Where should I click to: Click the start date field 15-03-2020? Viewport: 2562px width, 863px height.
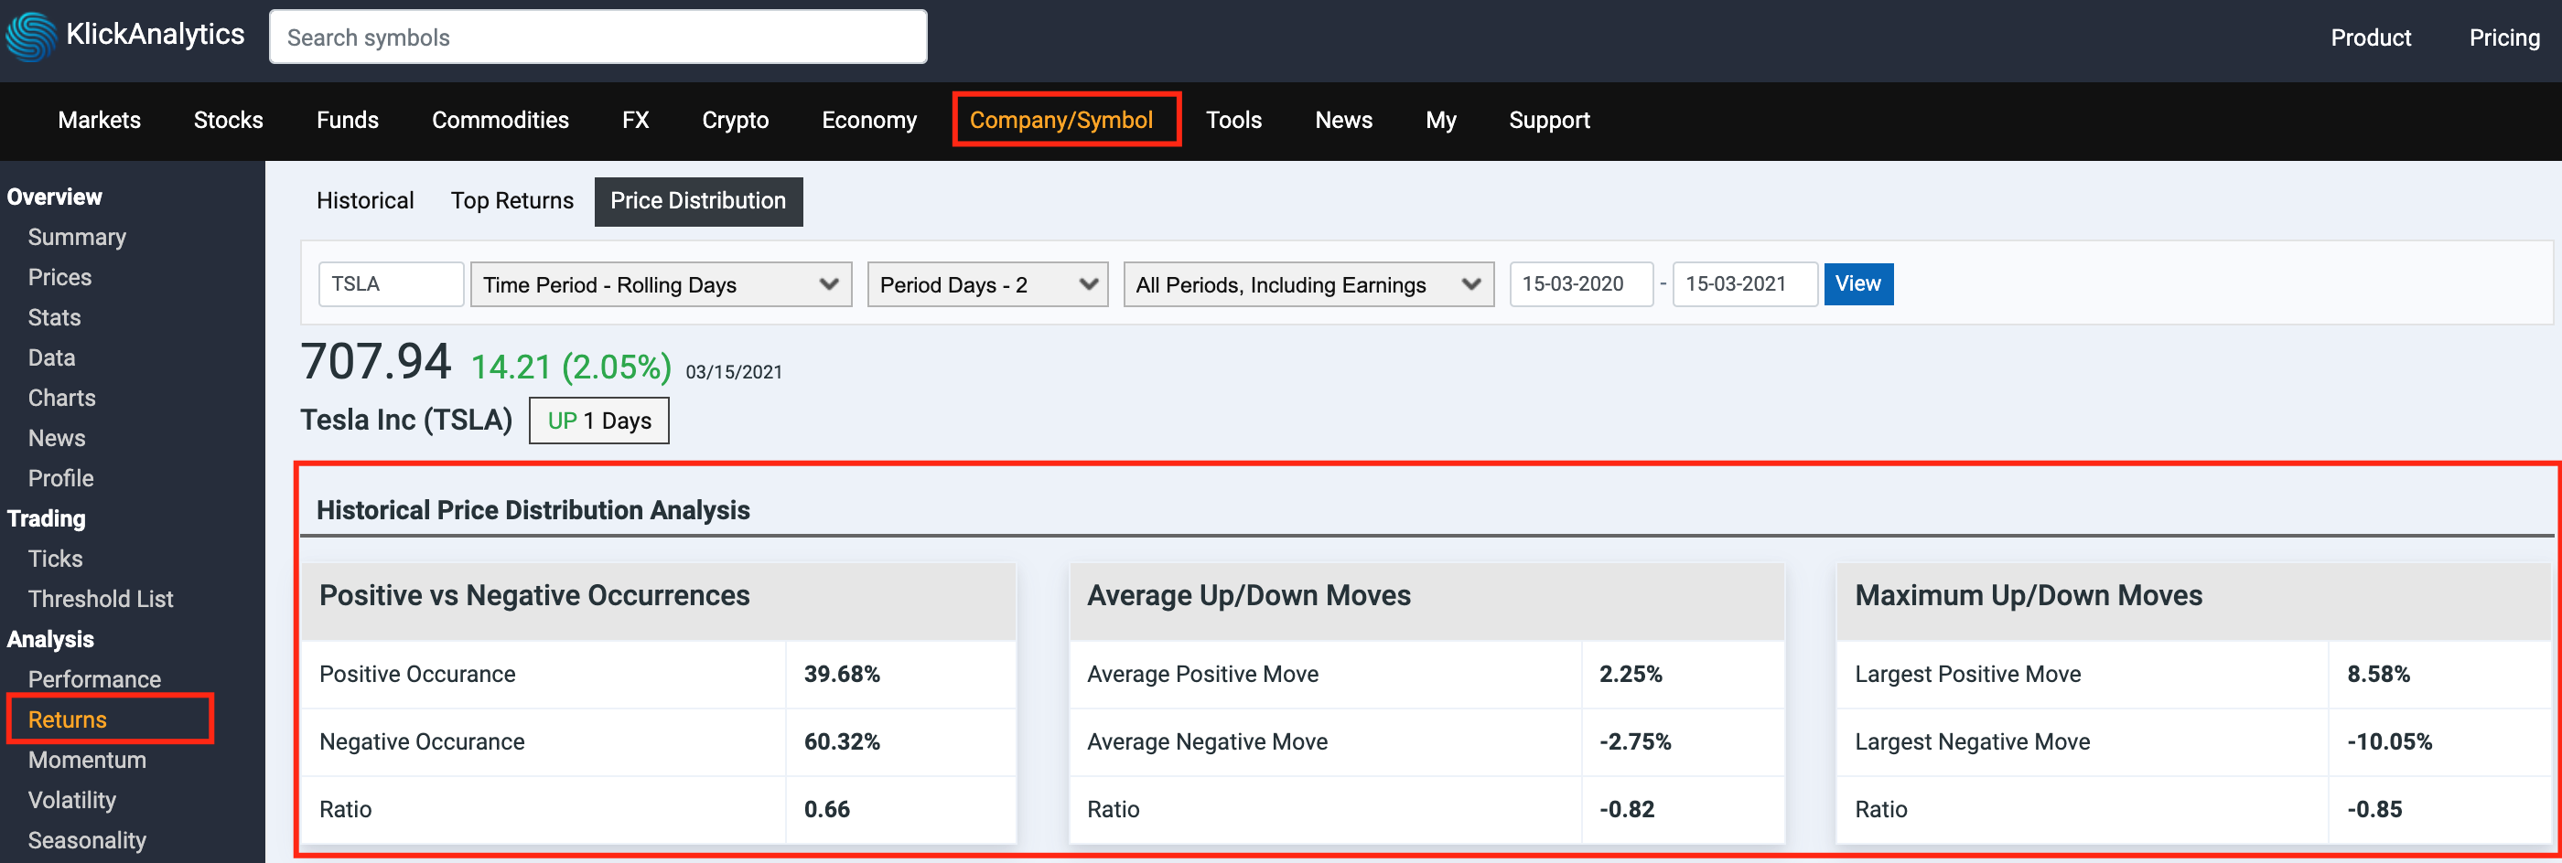coord(1580,284)
